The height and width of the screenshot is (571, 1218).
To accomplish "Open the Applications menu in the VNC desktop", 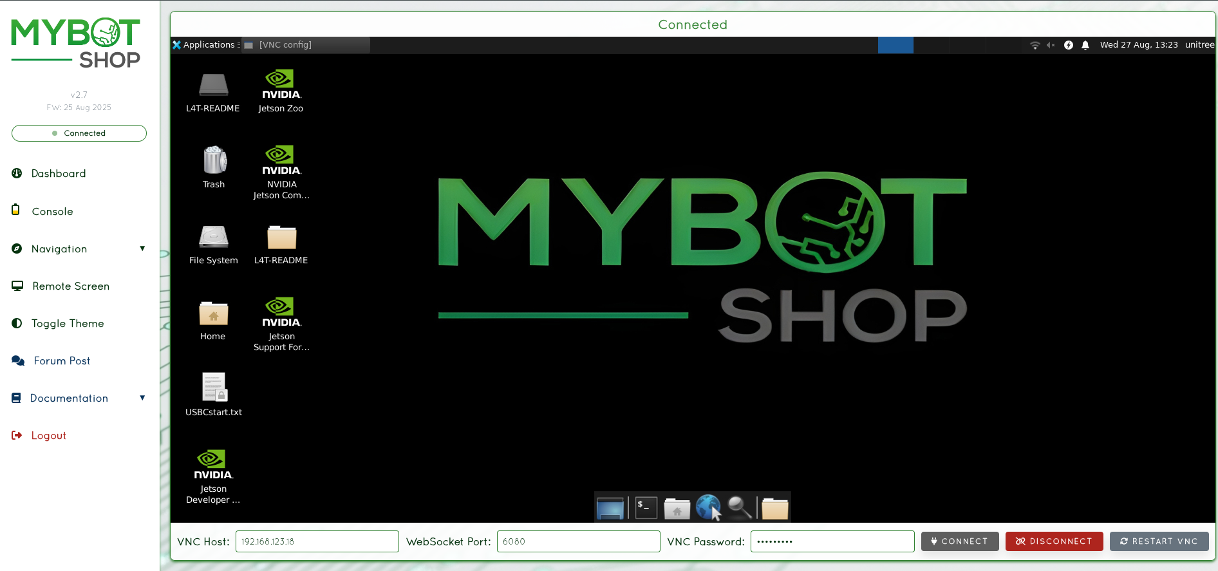I will coord(204,45).
